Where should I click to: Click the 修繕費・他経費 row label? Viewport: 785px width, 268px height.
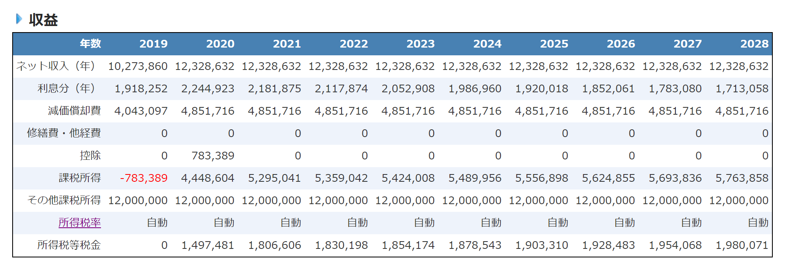click(64, 133)
